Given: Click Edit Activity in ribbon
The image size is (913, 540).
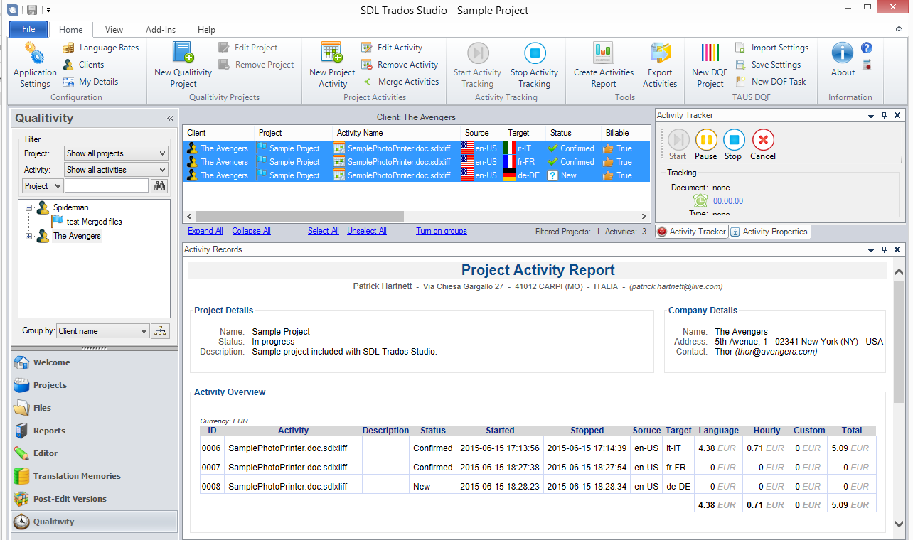Looking at the screenshot, I should tap(392, 48).
